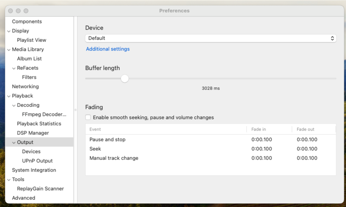Click the Buffer length slider knob

point(125,79)
